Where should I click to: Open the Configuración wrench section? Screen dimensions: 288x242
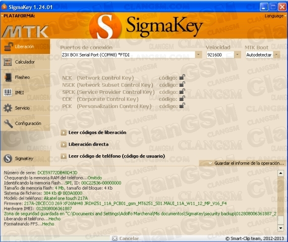(25, 124)
